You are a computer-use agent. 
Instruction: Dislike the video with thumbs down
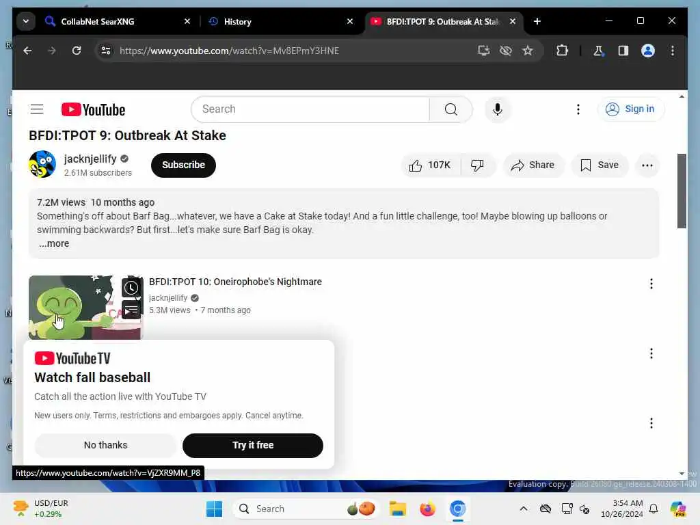tap(478, 165)
